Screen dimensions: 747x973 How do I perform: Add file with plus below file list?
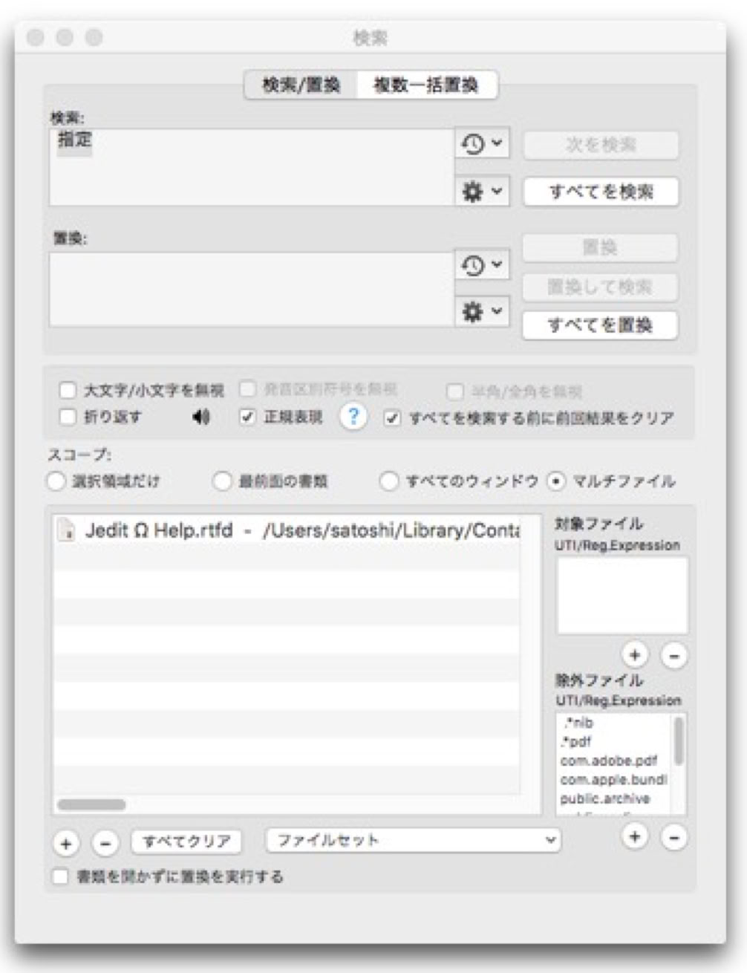(x=66, y=844)
